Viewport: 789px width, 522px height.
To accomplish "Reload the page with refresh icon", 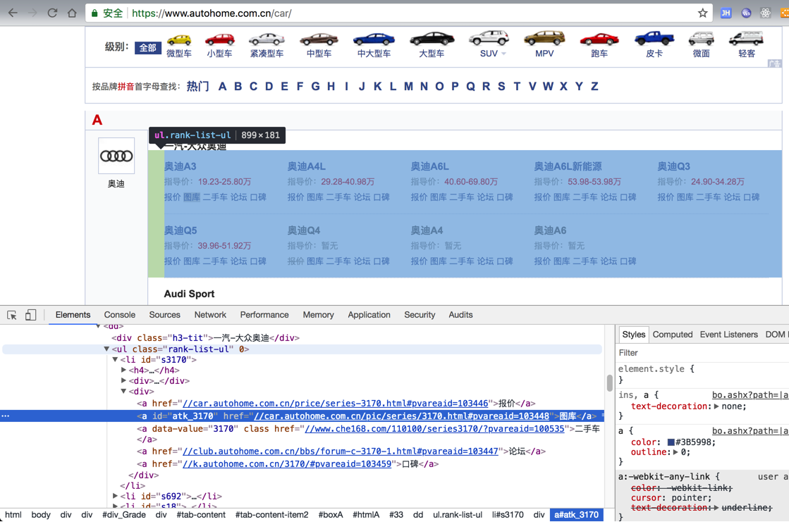I will (x=52, y=13).
